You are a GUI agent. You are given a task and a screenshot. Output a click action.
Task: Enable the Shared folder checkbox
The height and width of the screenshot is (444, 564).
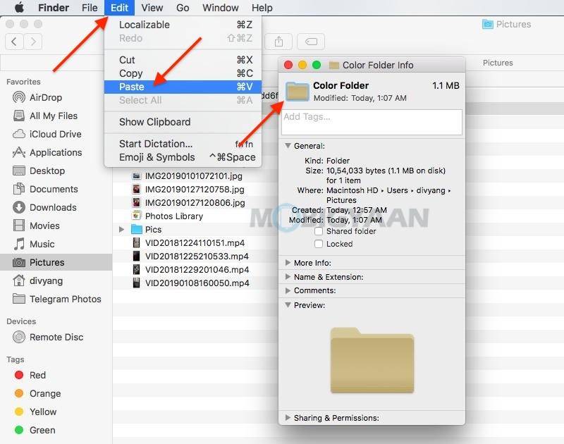pyautogui.click(x=319, y=231)
